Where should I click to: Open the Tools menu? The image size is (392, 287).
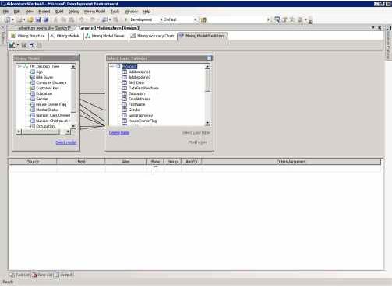pos(115,12)
